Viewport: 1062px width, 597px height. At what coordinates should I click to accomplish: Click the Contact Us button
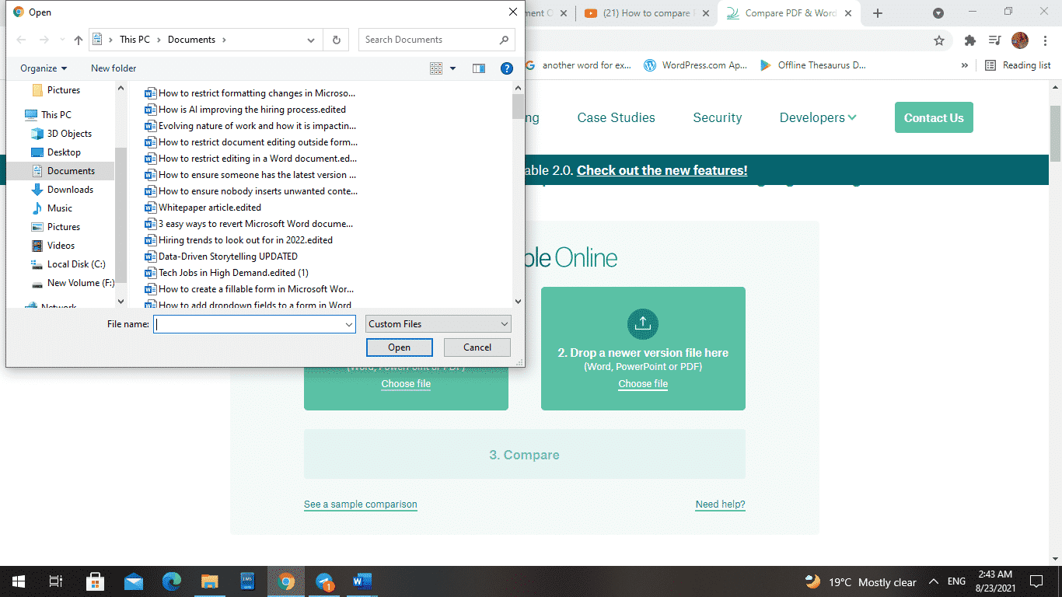click(933, 117)
